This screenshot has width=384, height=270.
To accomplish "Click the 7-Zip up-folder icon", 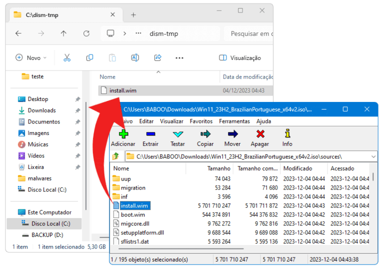I will click(116, 156).
